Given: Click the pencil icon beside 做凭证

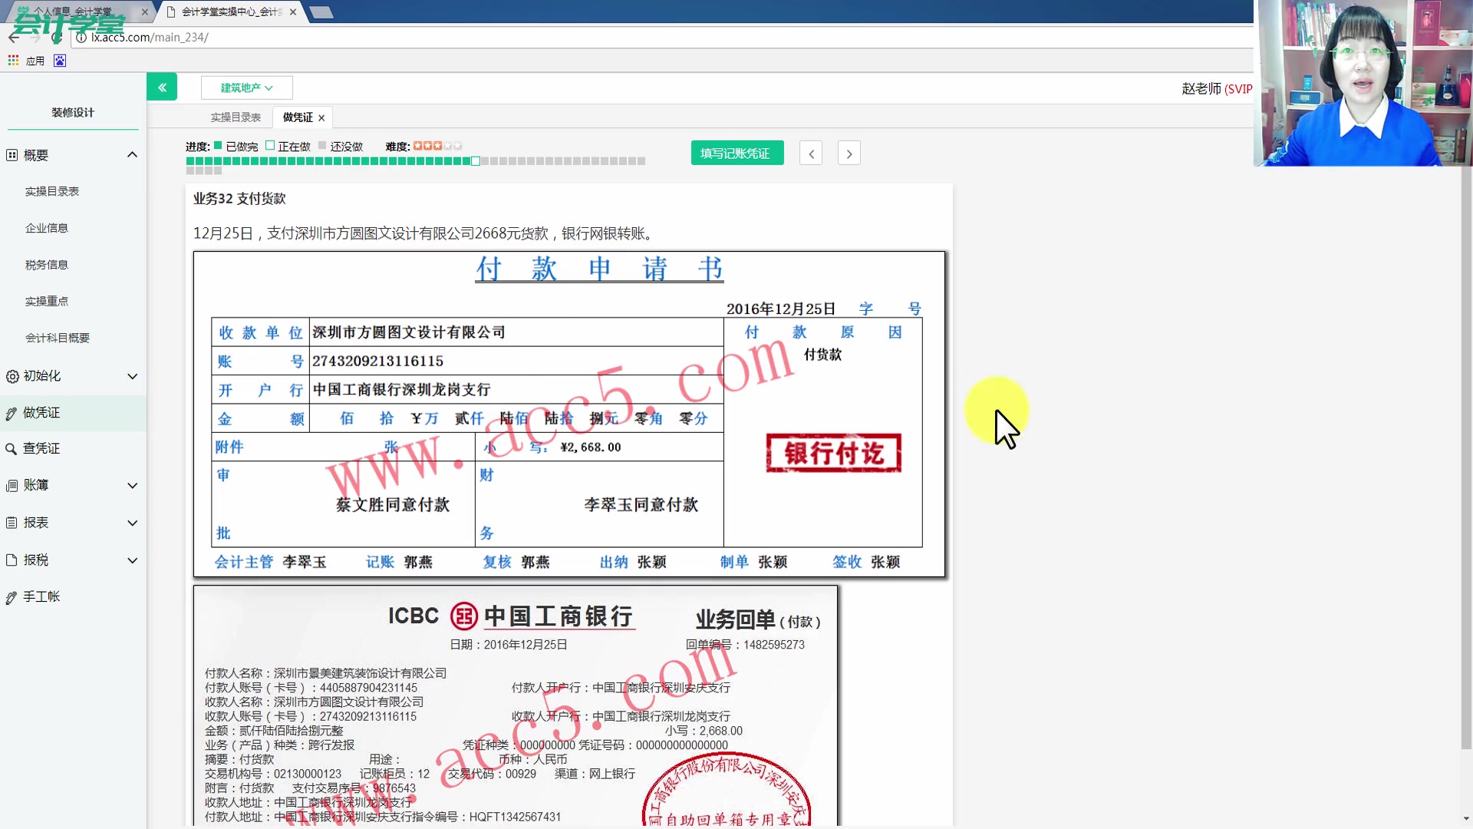Looking at the screenshot, I should 12,414.
